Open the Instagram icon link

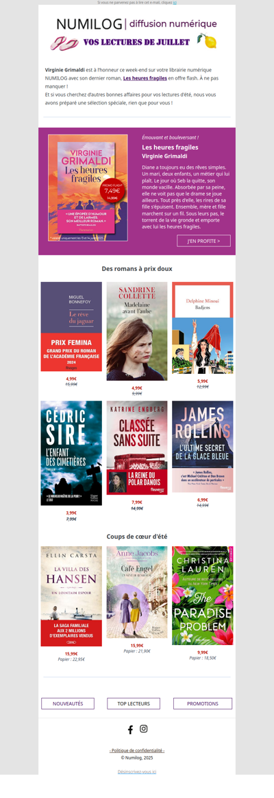(x=143, y=729)
